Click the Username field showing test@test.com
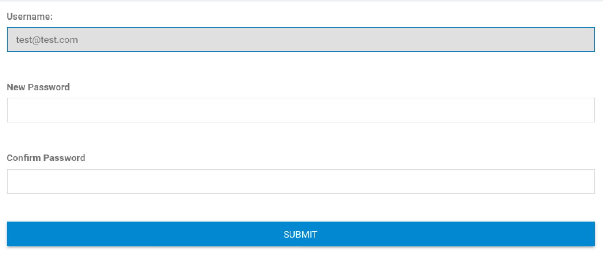This screenshot has height=258, width=603. click(x=301, y=39)
